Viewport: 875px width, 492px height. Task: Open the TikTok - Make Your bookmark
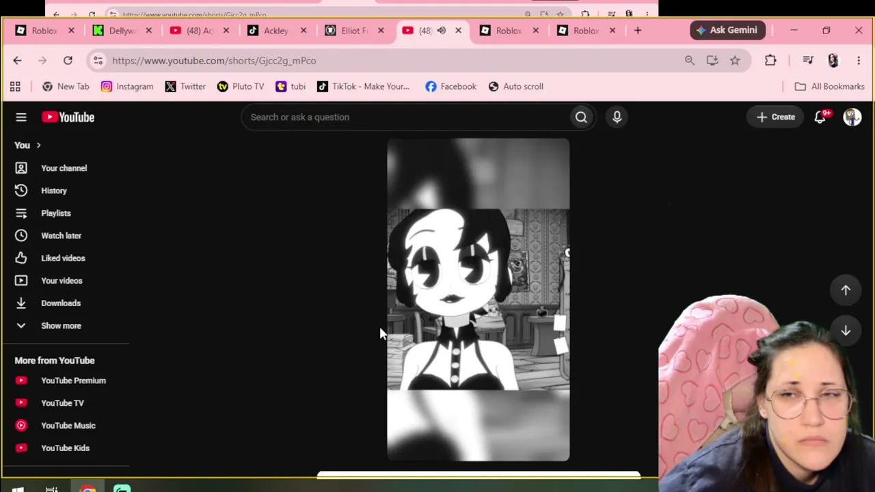[x=363, y=87]
